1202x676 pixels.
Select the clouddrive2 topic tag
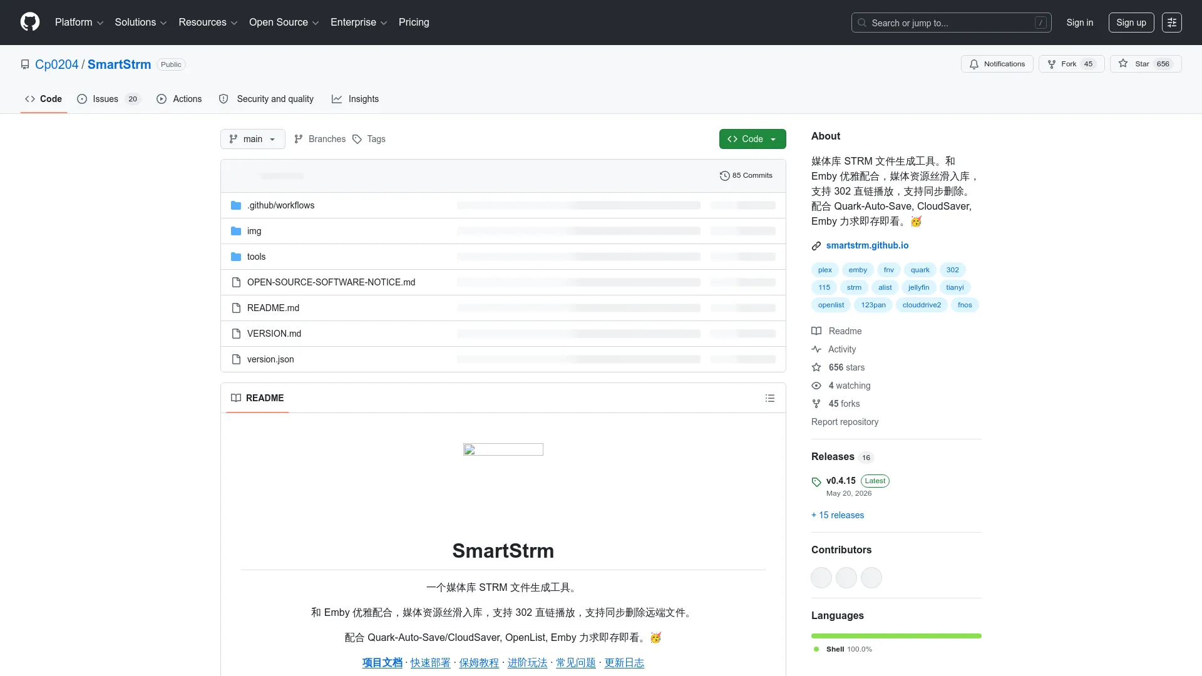pos(922,305)
